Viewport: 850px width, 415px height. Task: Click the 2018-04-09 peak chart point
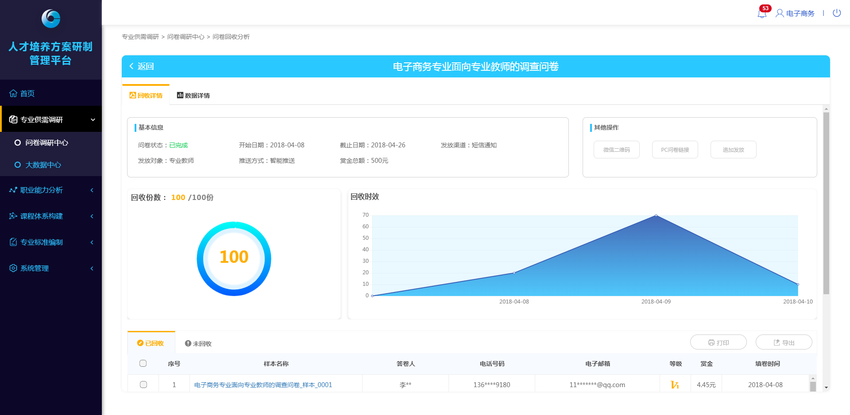point(656,215)
